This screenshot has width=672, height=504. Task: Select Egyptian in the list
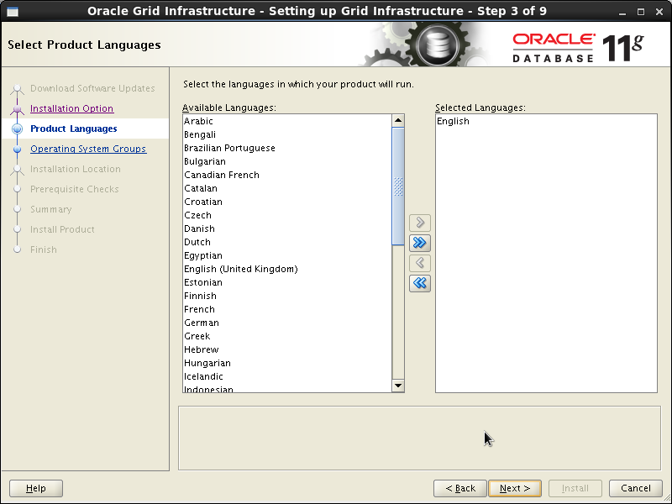(x=286, y=255)
